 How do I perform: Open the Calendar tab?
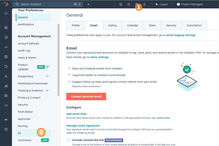pos(132,25)
